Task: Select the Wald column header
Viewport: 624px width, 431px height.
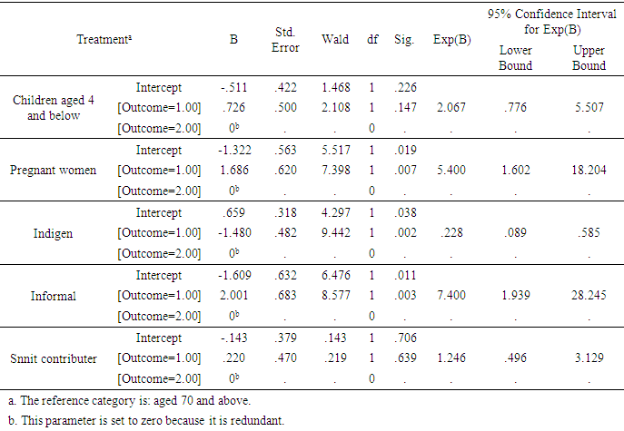Action: click(x=335, y=40)
